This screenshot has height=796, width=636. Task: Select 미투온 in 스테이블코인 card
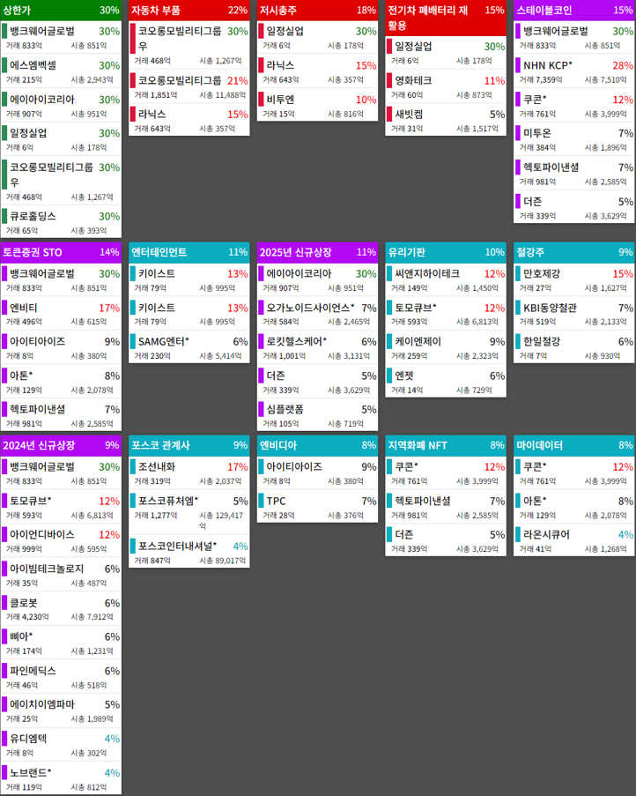(x=574, y=139)
